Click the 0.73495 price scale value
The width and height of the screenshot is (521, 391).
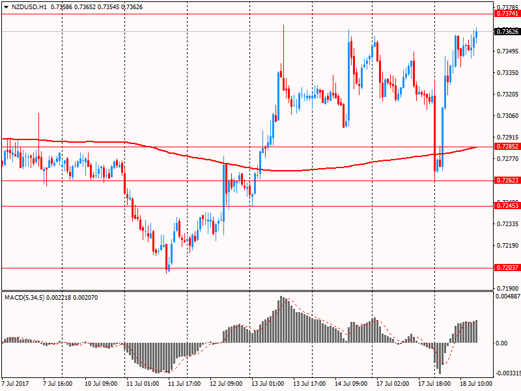(x=508, y=51)
